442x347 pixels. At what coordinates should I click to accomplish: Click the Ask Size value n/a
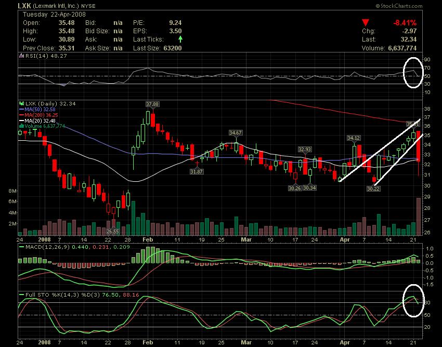tap(118, 48)
